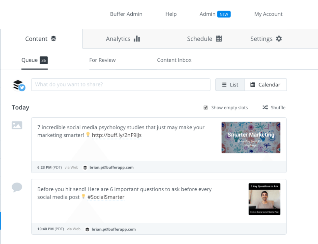Click the Calendar view icon
This screenshot has height=244, width=318.
coord(253,84)
